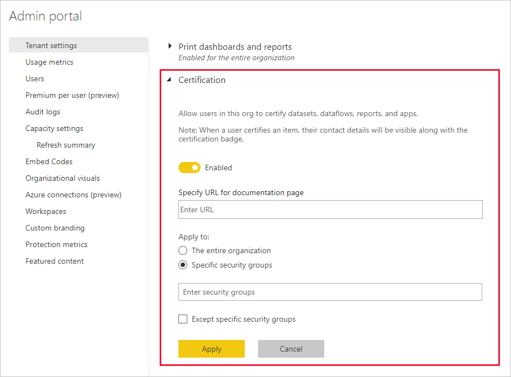View Audit logs section
Viewport: 511px width, 377px height.
pos(43,112)
